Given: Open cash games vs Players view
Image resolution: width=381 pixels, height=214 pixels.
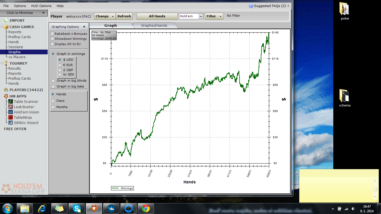Looking at the screenshot, I should [17, 57].
